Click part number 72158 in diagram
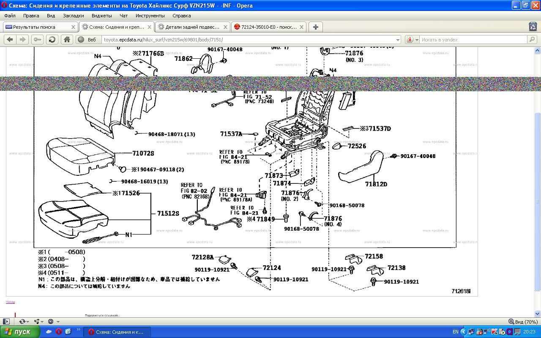Screen dimensions: 541x338 click(374, 256)
